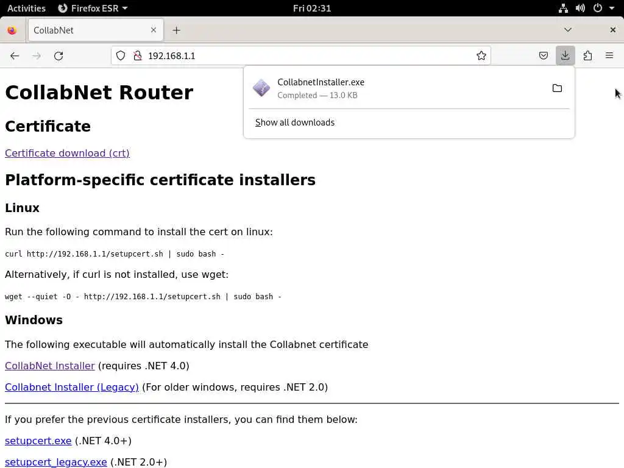Click the Windows section heading
The width and height of the screenshot is (624, 468).
coord(34,320)
